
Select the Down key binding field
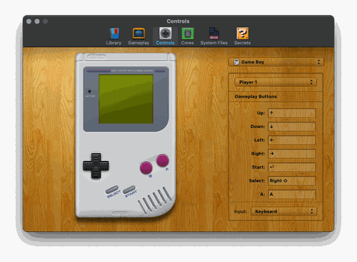292,127
